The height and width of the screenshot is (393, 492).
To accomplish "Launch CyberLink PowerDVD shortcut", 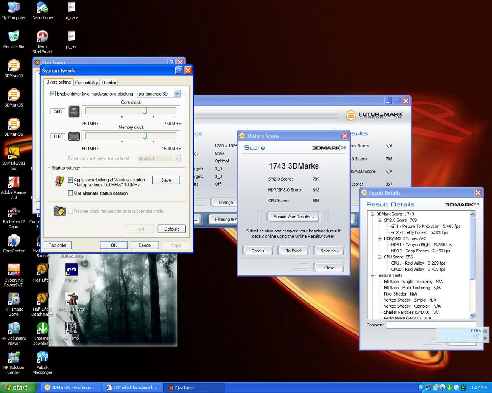I will click(x=14, y=275).
